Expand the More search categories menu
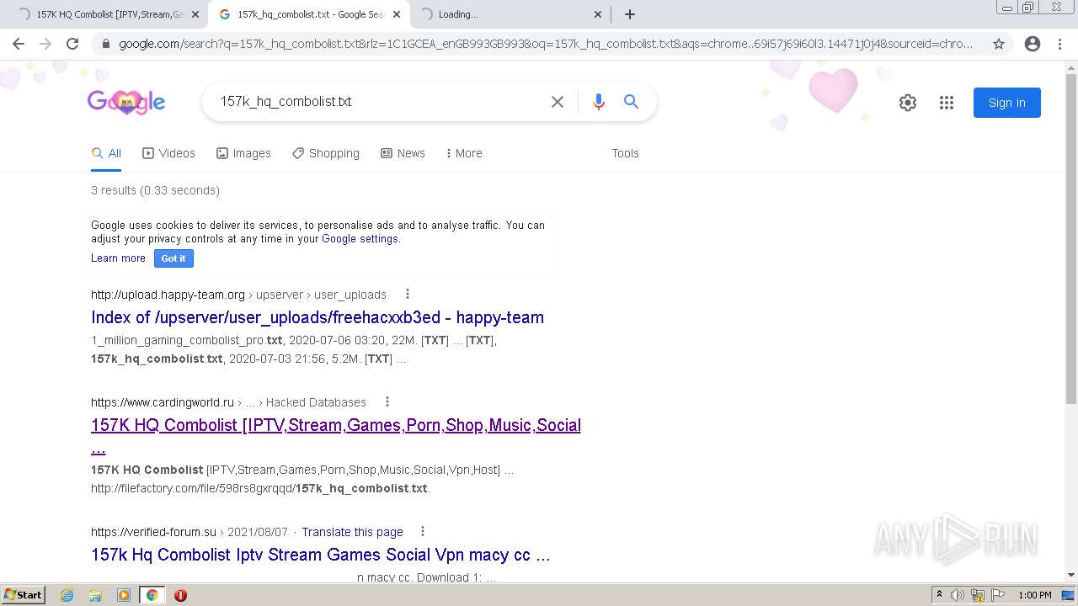 pos(464,153)
